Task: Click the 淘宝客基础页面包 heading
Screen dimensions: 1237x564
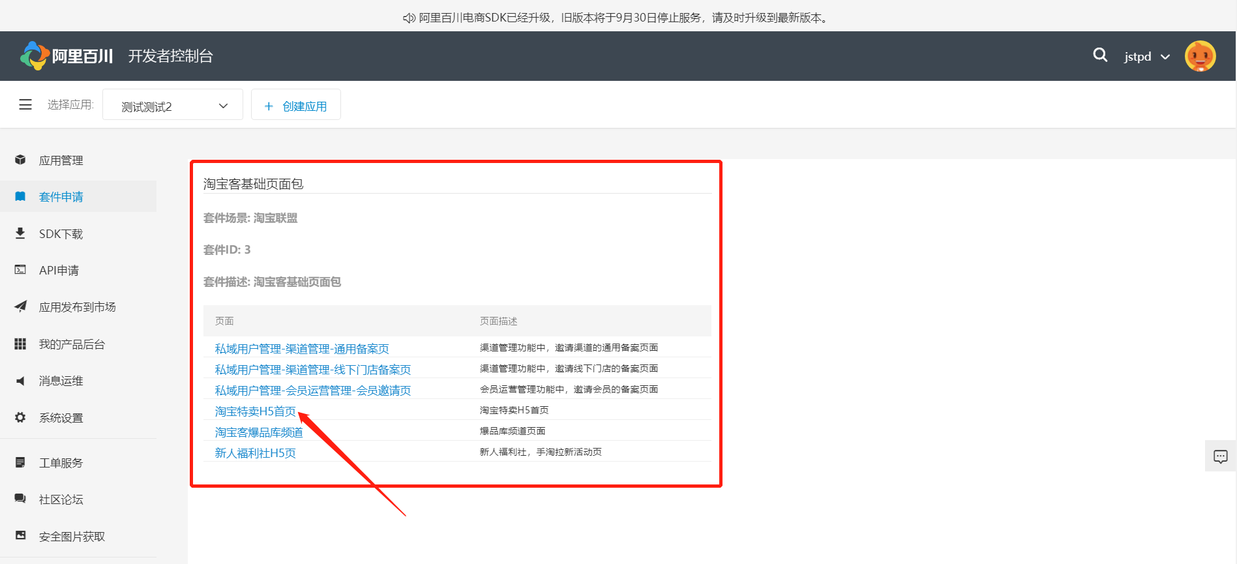Action: click(253, 184)
